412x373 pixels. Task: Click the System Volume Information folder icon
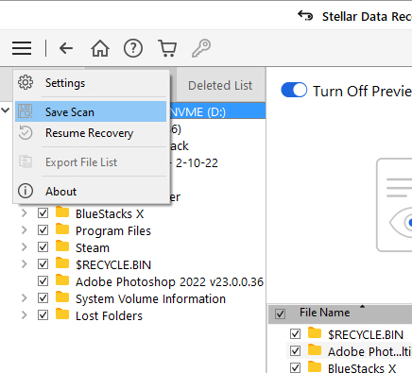pyautogui.click(x=62, y=297)
